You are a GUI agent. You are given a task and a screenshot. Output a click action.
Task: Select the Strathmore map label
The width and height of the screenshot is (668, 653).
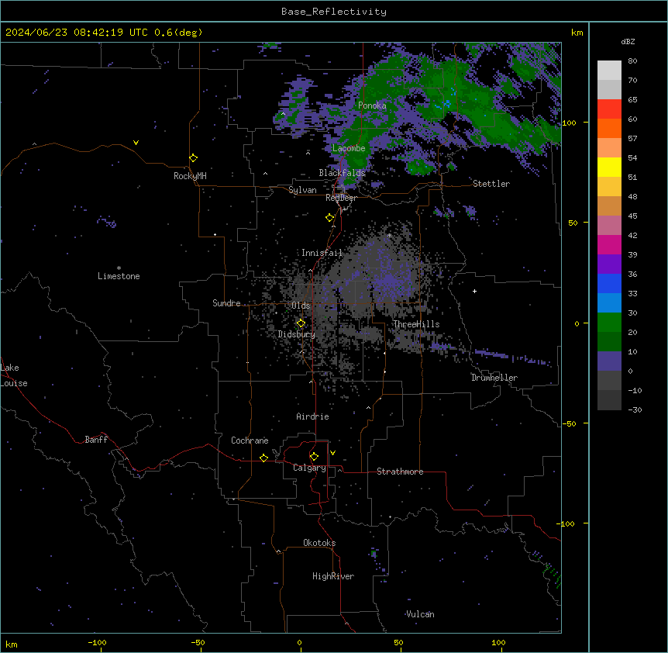tap(400, 472)
